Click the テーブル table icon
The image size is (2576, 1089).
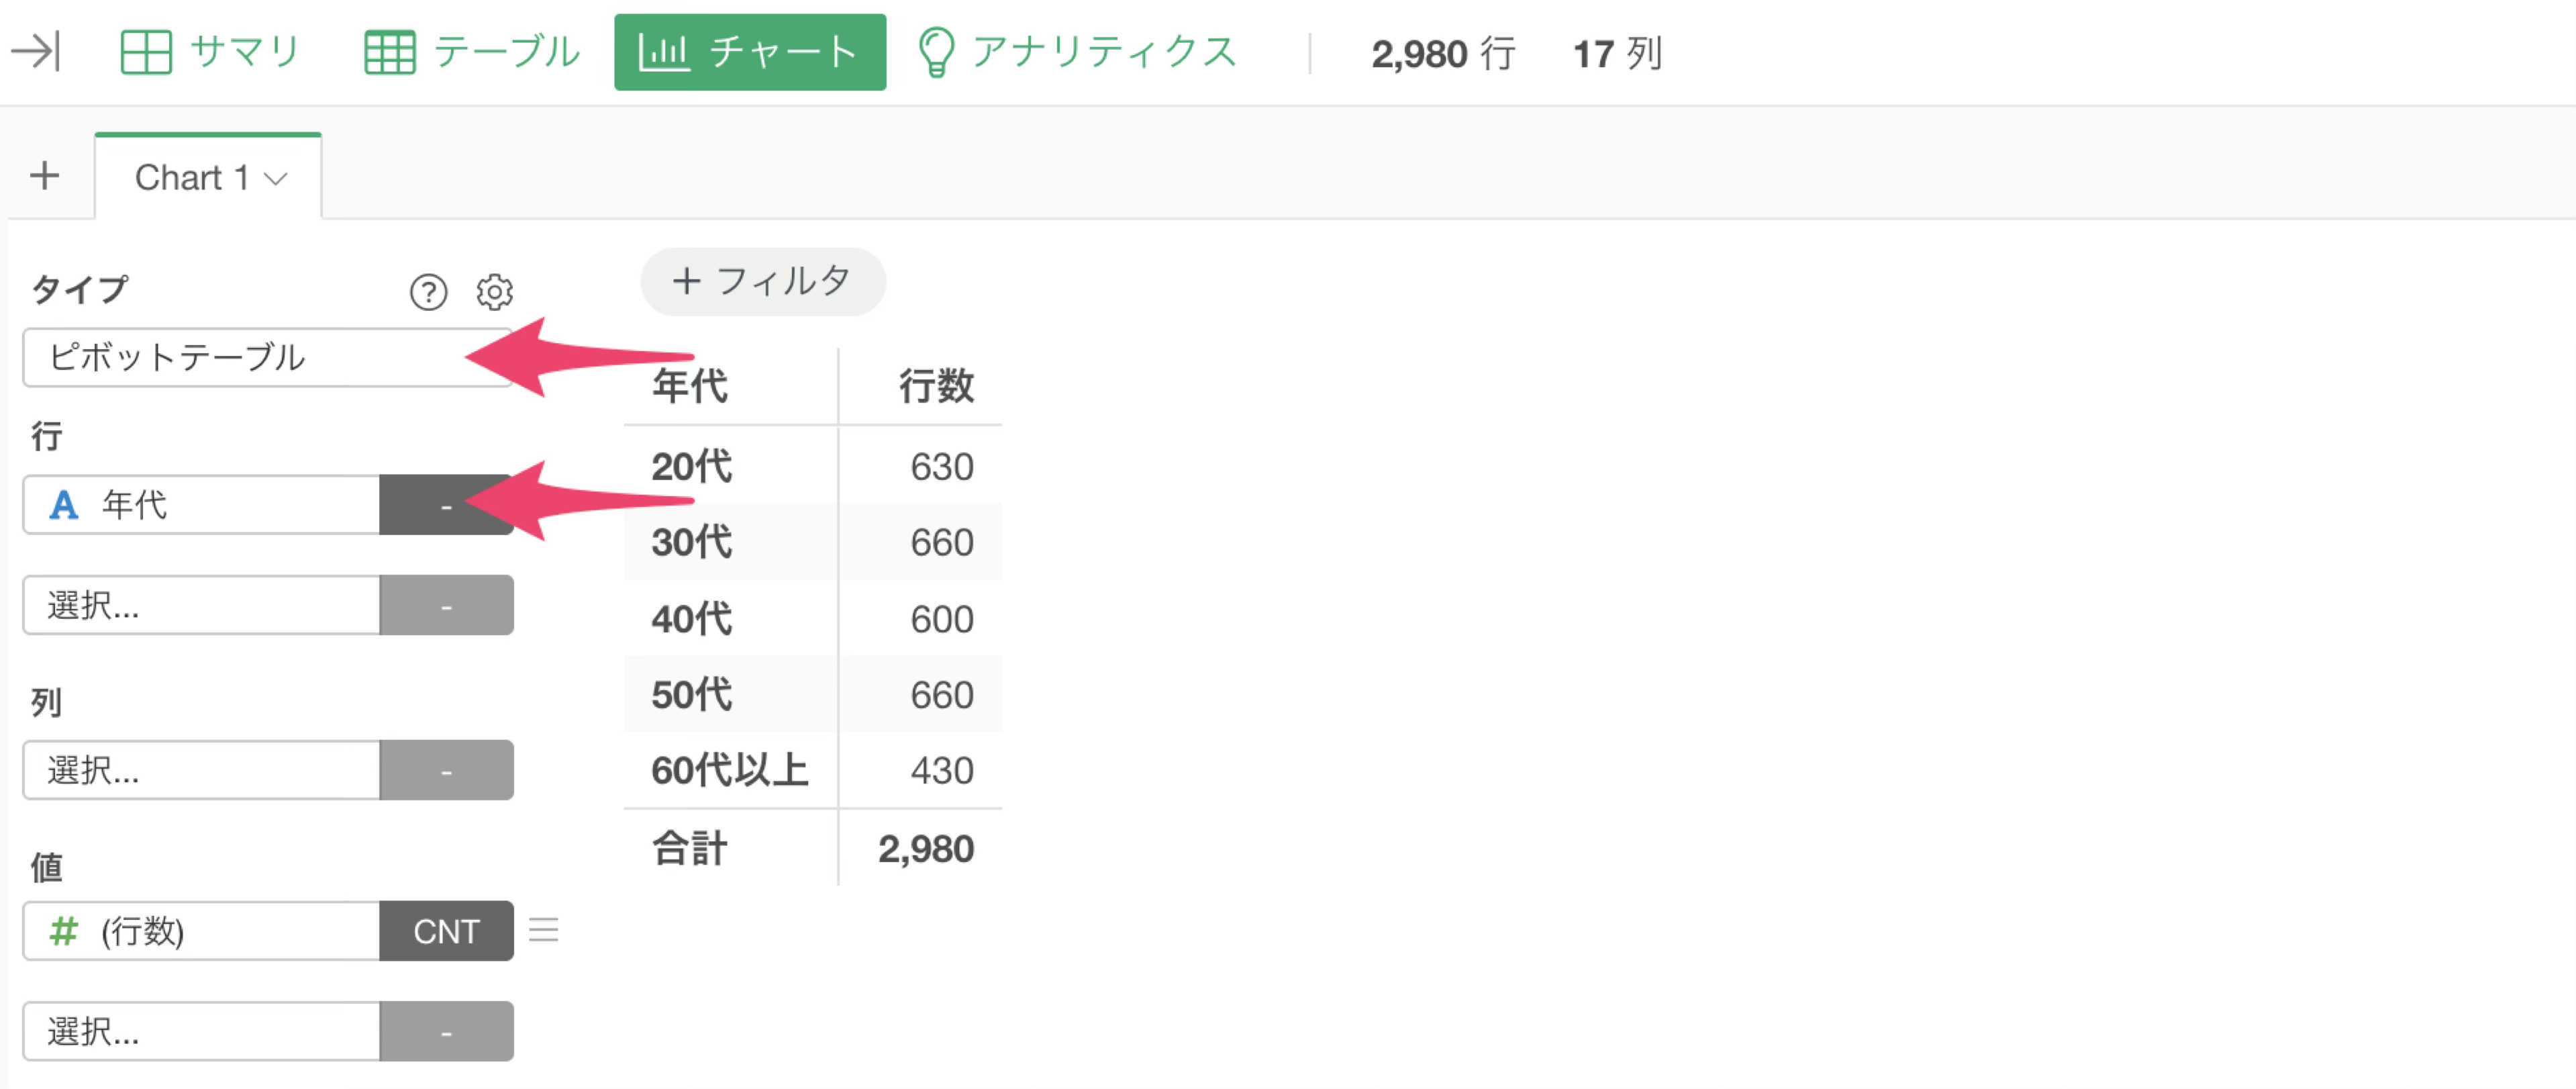[389, 52]
